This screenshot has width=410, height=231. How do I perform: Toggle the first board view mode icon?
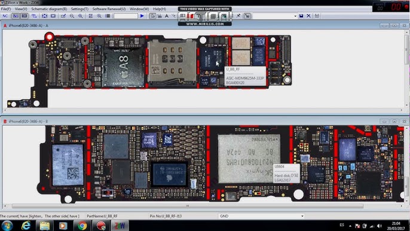pos(16,16)
